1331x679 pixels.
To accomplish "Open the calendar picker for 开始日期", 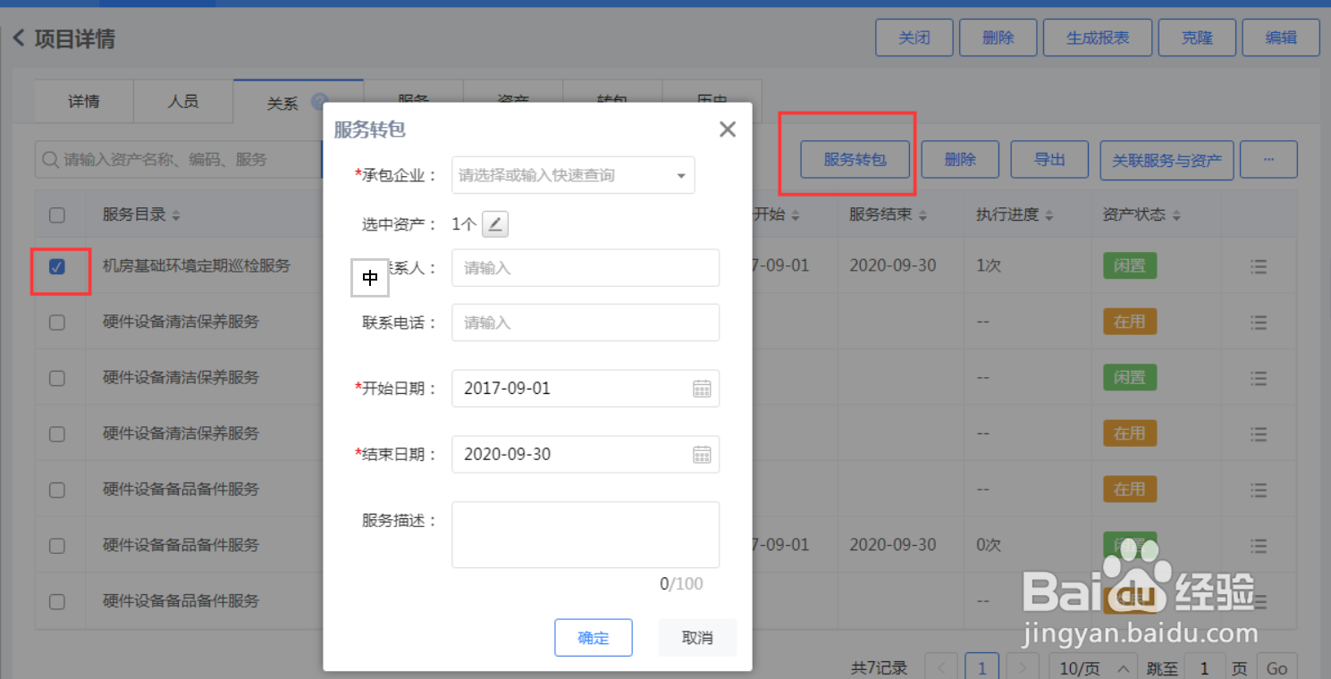I will pyautogui.click(x=703, y=388).
